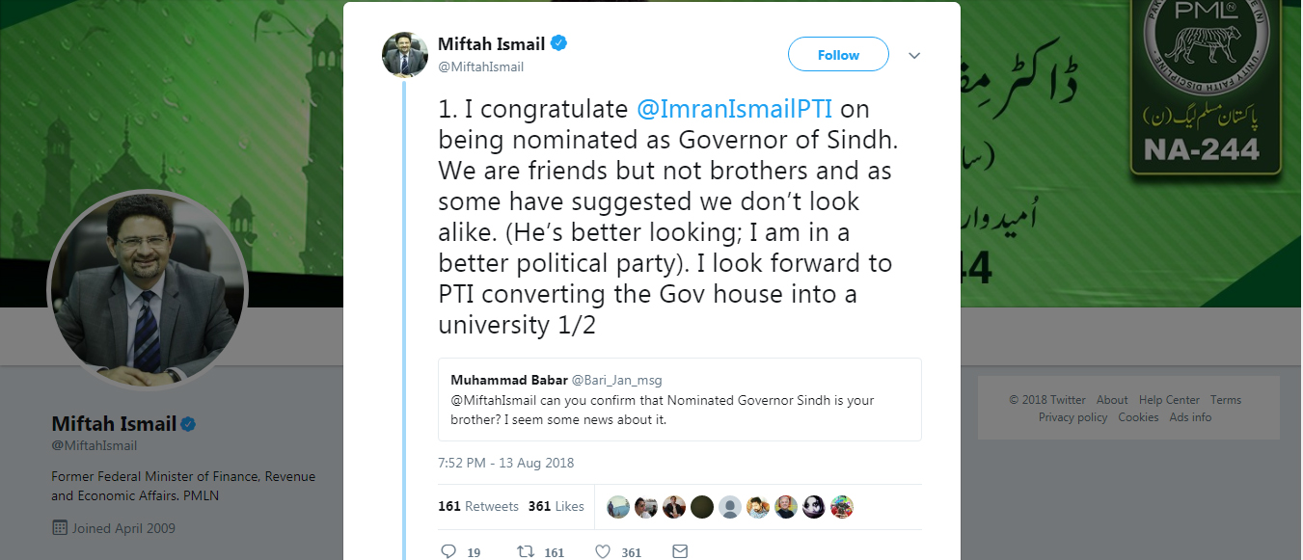1303x560 pixels.
Task: Open the Privacy policy footer link
Action: coord(1072,417)
